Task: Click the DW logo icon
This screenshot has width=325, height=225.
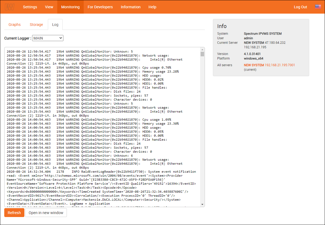Action: [x=9, y=7]
